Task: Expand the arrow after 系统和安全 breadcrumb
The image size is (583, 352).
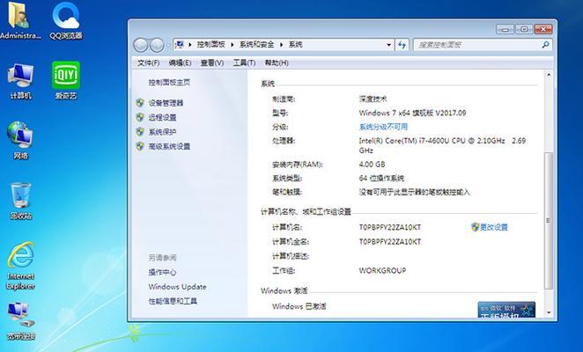Action: click(281, 45)
